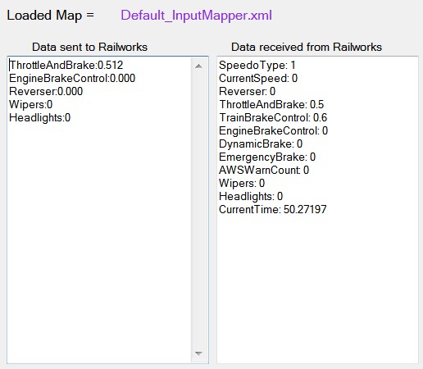This screenshot has width=423, height=369.
Task: Click the Data sent to Railworks label
Action: point(89,47)
